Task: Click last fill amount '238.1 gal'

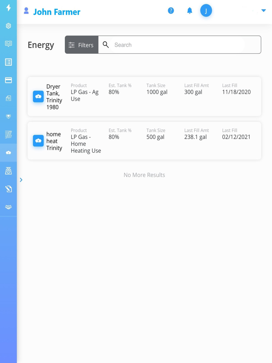Action: pyautogui.click(x=195, y=137)
